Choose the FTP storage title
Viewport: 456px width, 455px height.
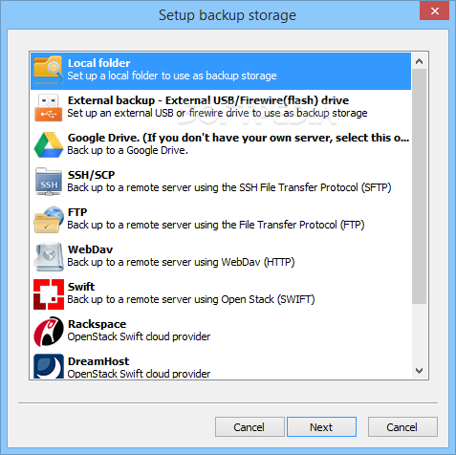click(x=77, y=212)
